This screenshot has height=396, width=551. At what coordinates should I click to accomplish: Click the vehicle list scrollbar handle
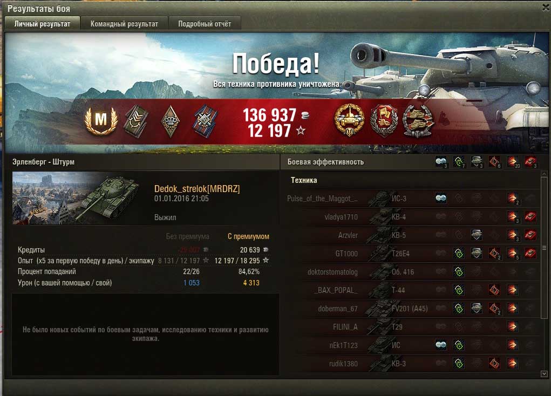(x=545, y=248)
